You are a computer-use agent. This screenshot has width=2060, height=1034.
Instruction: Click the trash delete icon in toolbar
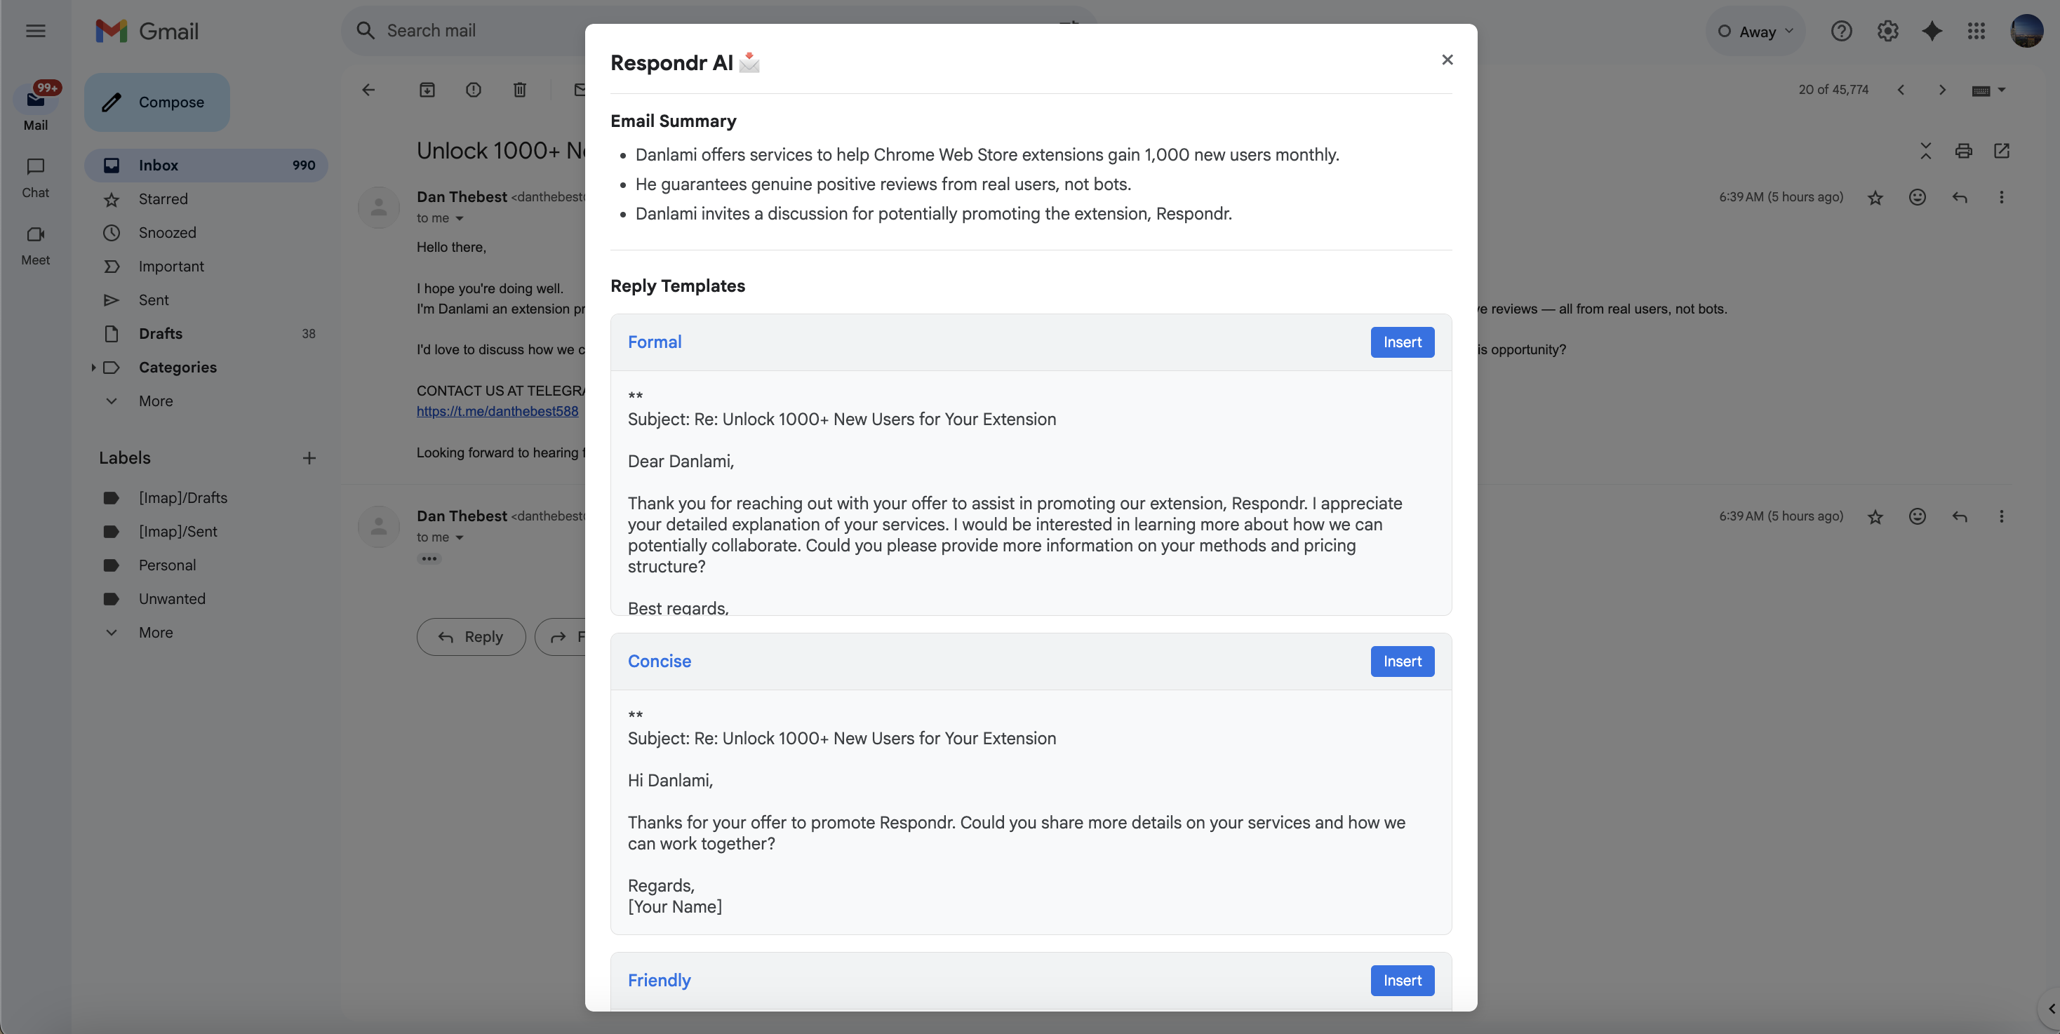(x=520, y=90)
